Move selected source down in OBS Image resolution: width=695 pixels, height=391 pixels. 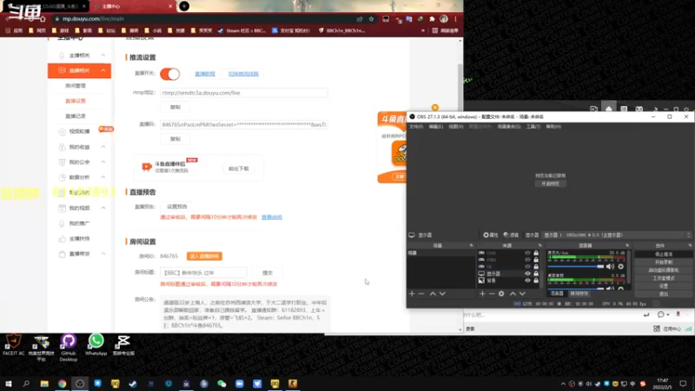[523, 294]
